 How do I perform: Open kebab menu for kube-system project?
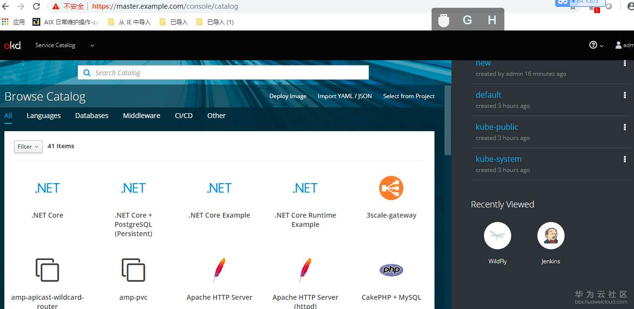625,159
